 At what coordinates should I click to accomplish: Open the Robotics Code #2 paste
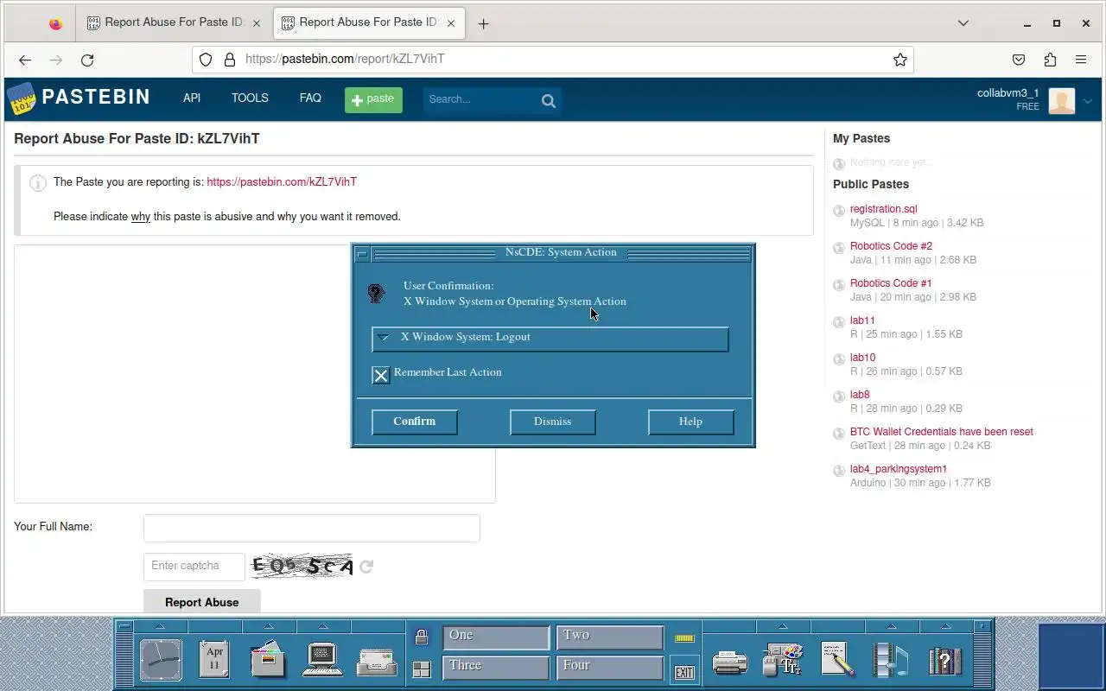891,246
